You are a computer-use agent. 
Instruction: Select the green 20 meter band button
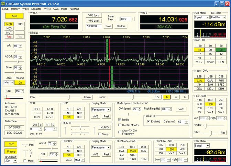pos(221,50)
